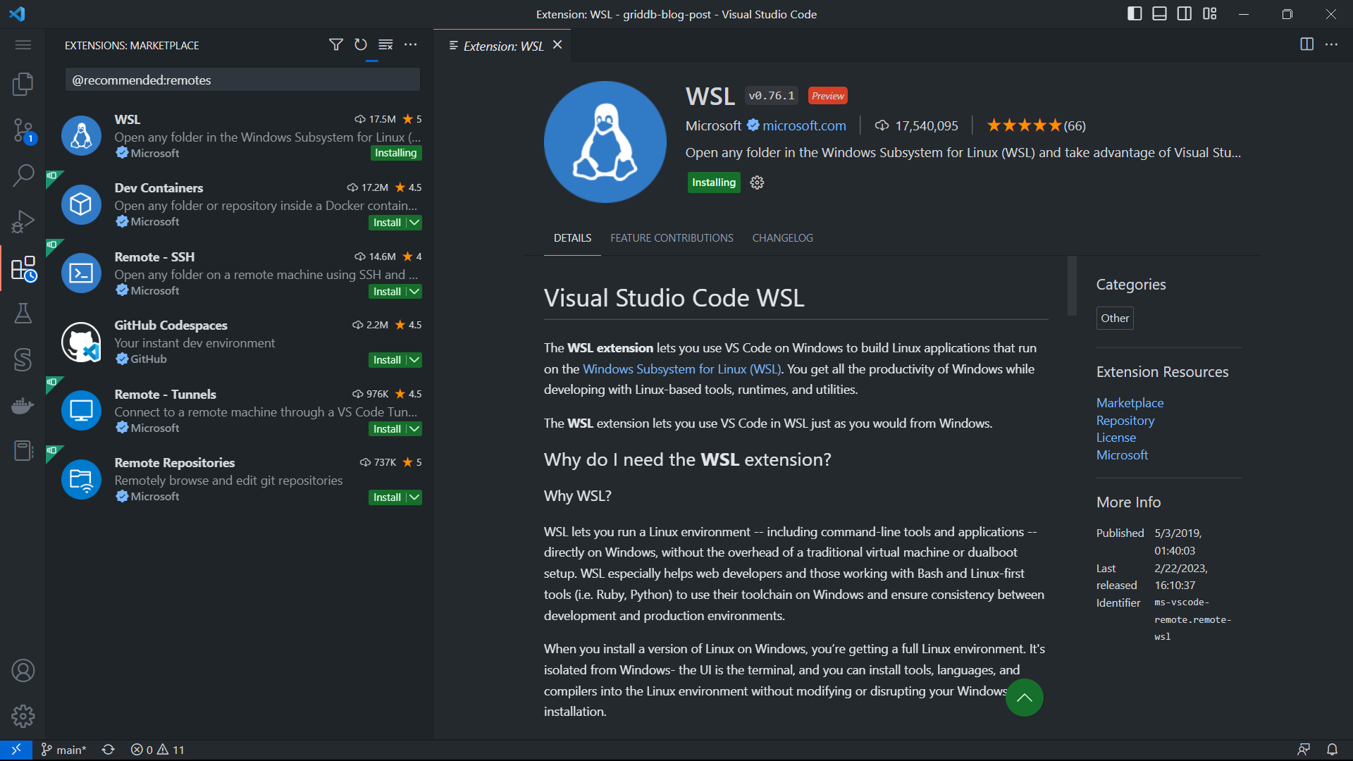The image size is (1353, 761).
Task: Refresh the extensions list
Action: 361,45
